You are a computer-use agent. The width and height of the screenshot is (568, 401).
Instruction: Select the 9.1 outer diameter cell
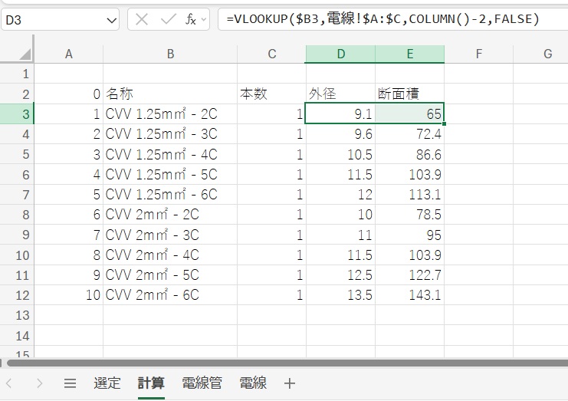[340, 114]
